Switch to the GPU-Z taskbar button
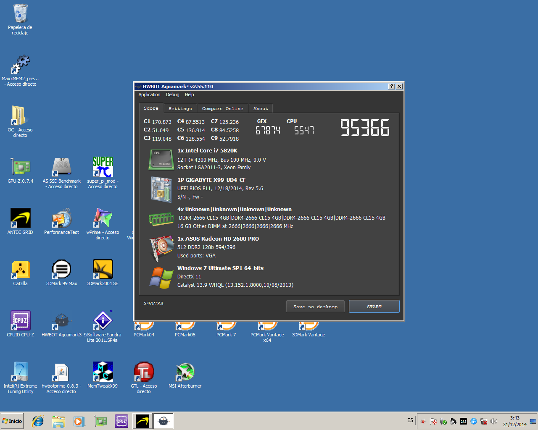 pyautogui.click(x=101, y=421)
